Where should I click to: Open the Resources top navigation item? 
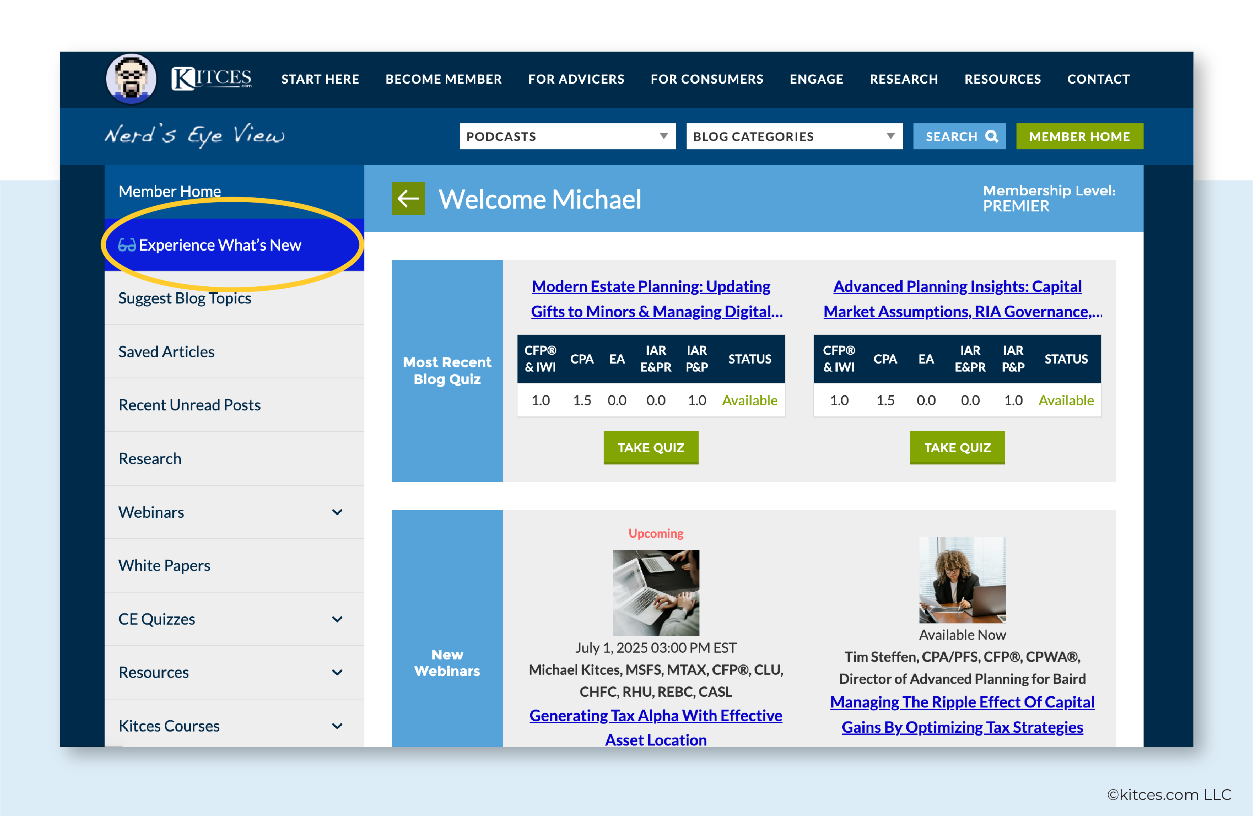click(1003, 79)
